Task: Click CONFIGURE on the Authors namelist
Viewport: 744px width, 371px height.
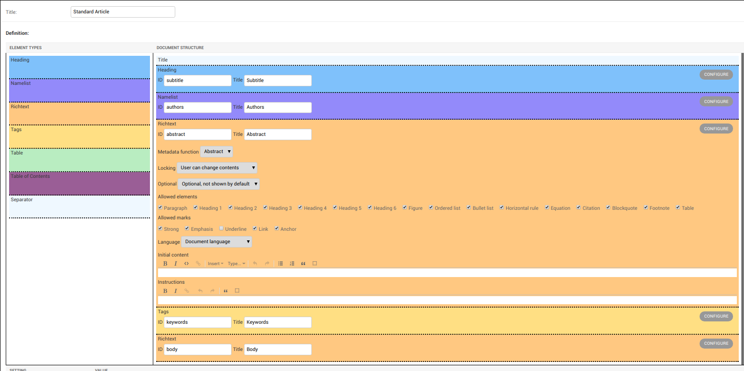Action: coord(716,101)
